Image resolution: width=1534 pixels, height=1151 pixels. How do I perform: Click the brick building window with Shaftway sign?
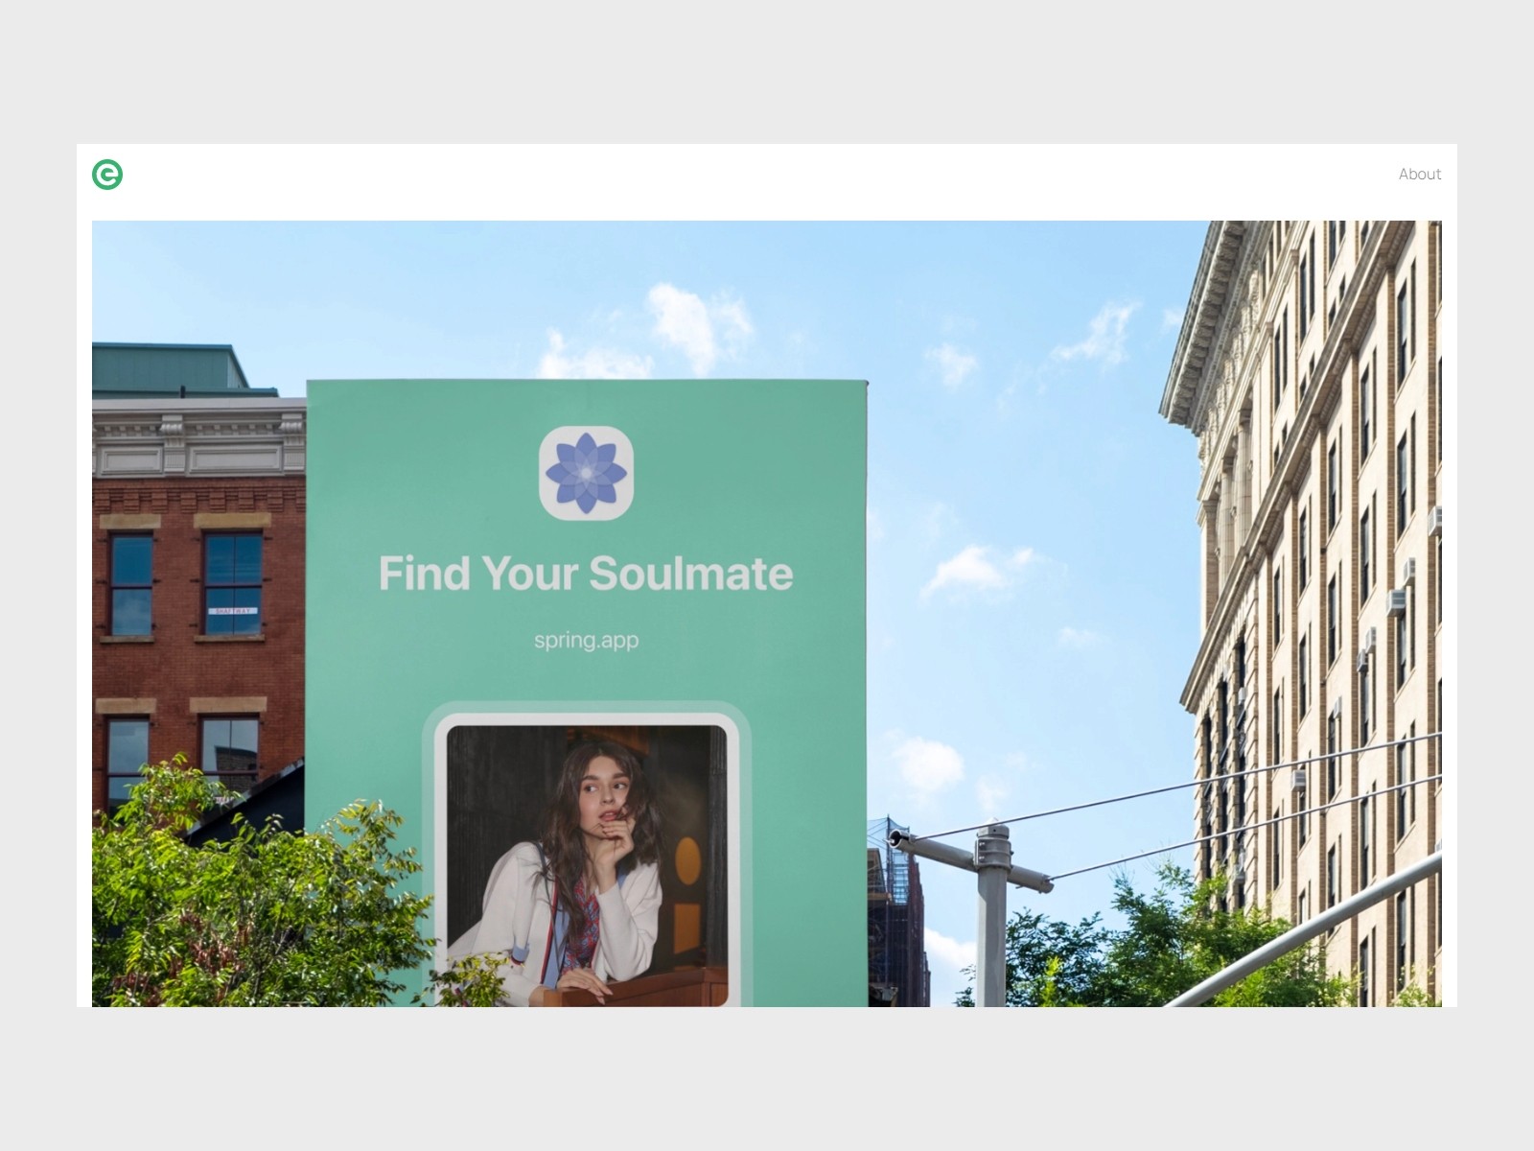click(x=232, y=583)
